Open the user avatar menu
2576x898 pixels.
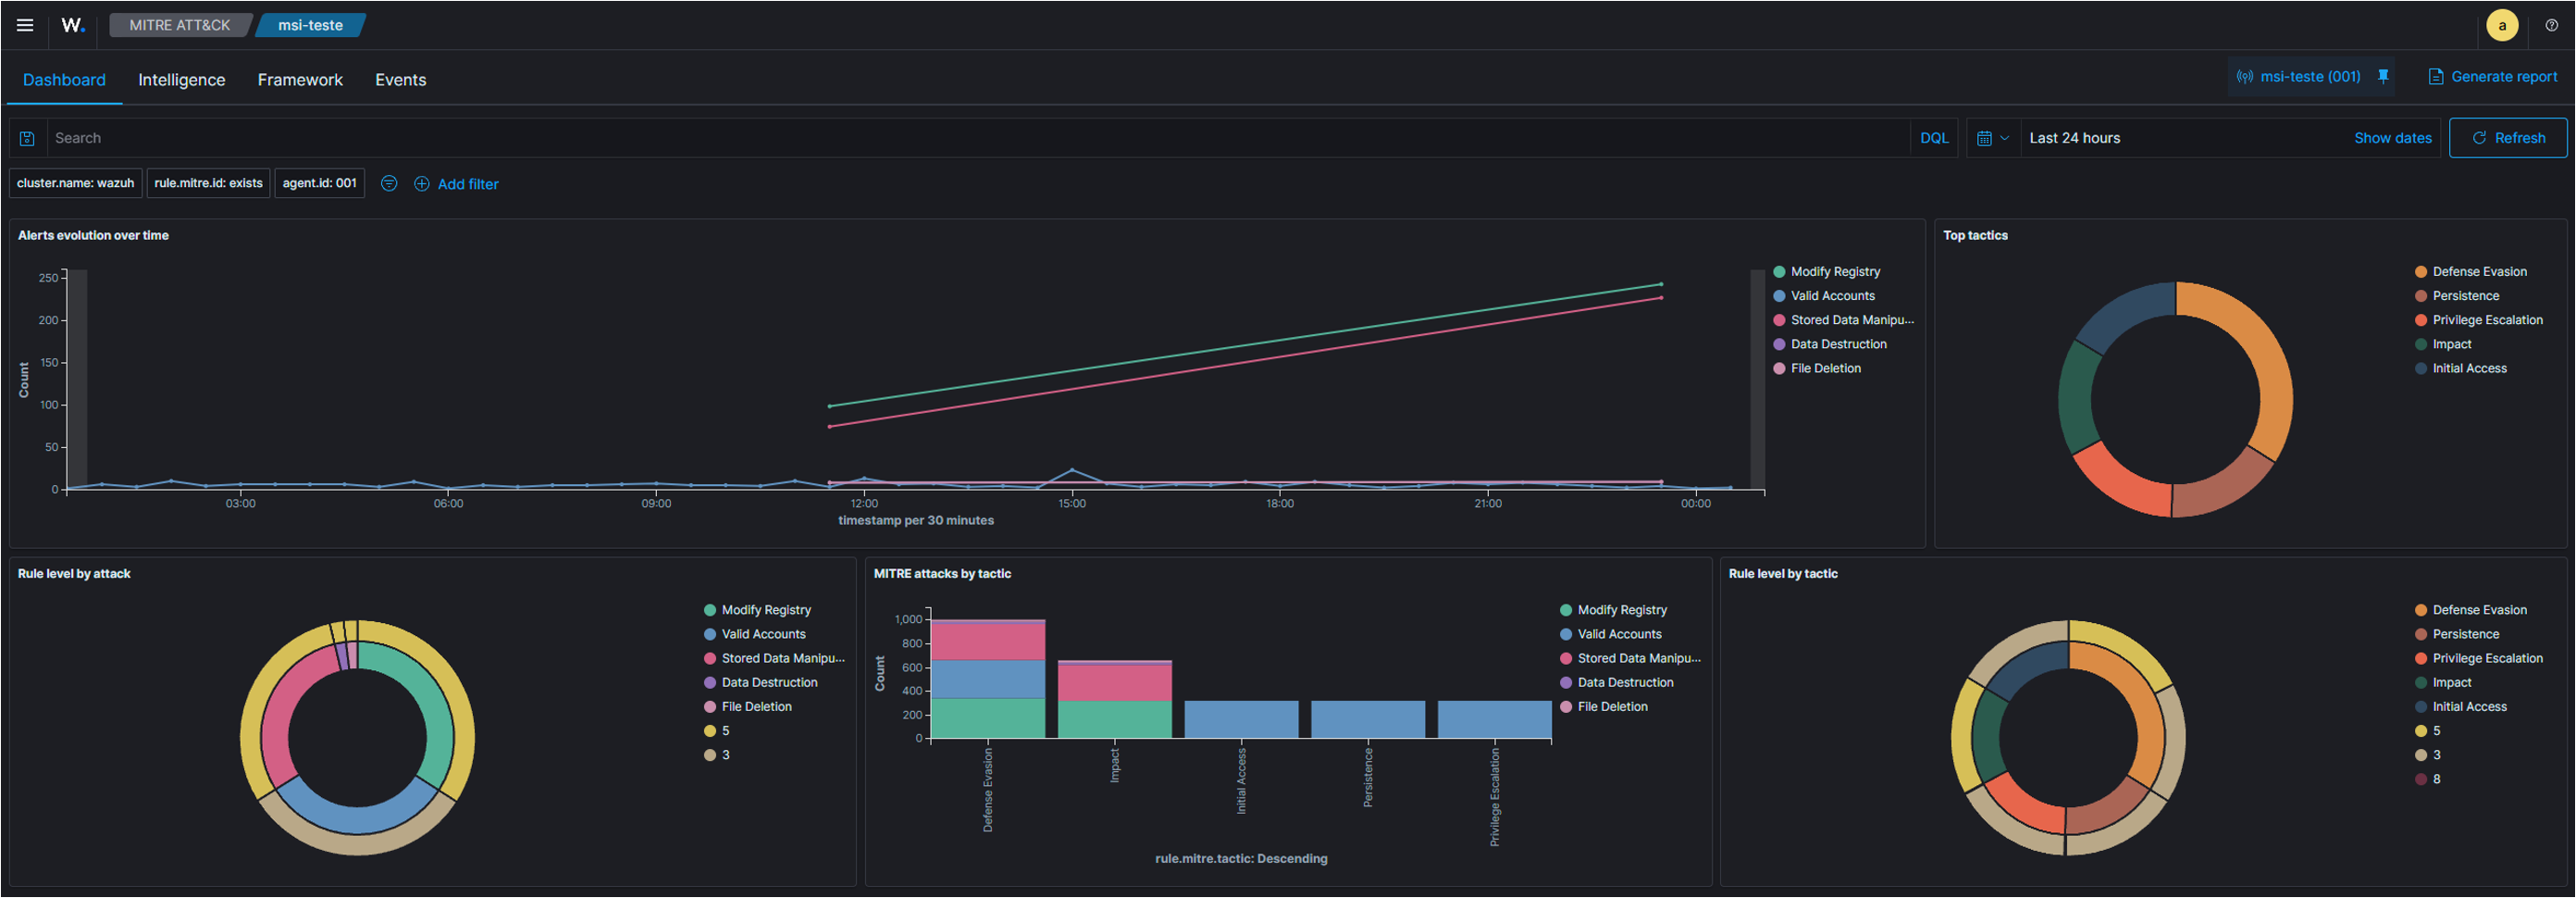click(2502, 25)
